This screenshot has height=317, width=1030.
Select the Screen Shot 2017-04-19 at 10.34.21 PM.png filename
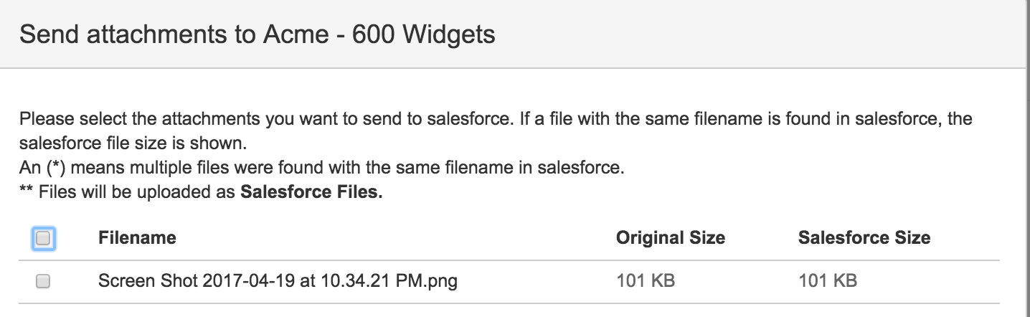[x=278, y=281]
